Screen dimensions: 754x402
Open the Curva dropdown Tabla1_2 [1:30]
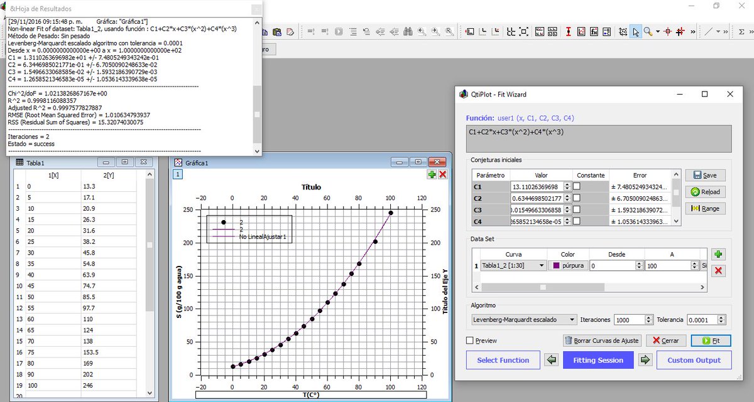pos(513,265)
